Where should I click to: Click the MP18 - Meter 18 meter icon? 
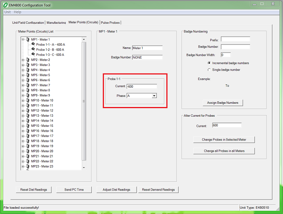[28, 141]
